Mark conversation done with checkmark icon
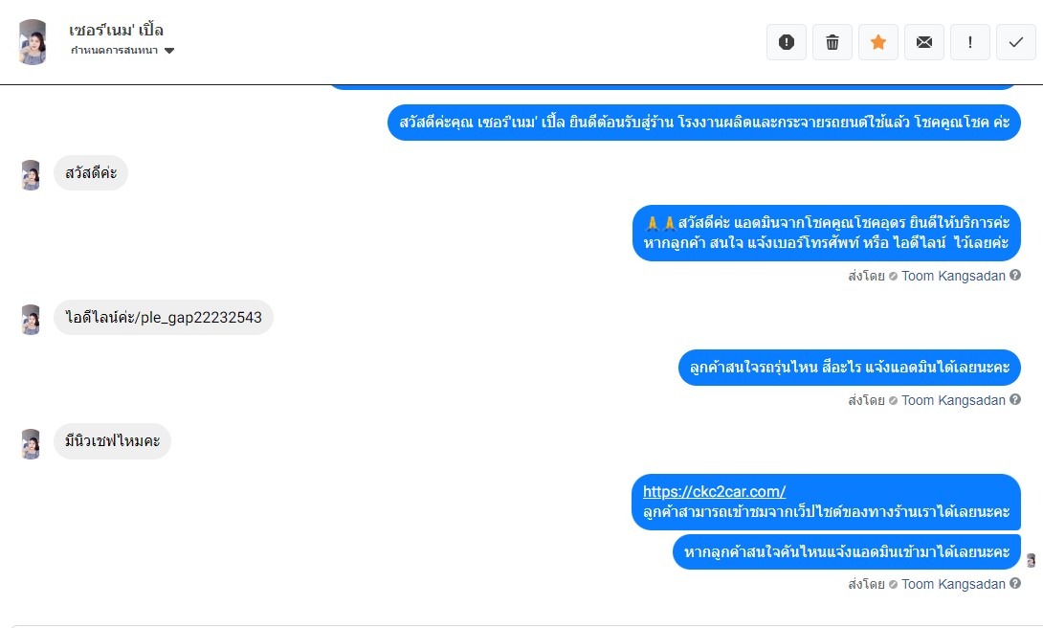 click(x=1015, y=42)
